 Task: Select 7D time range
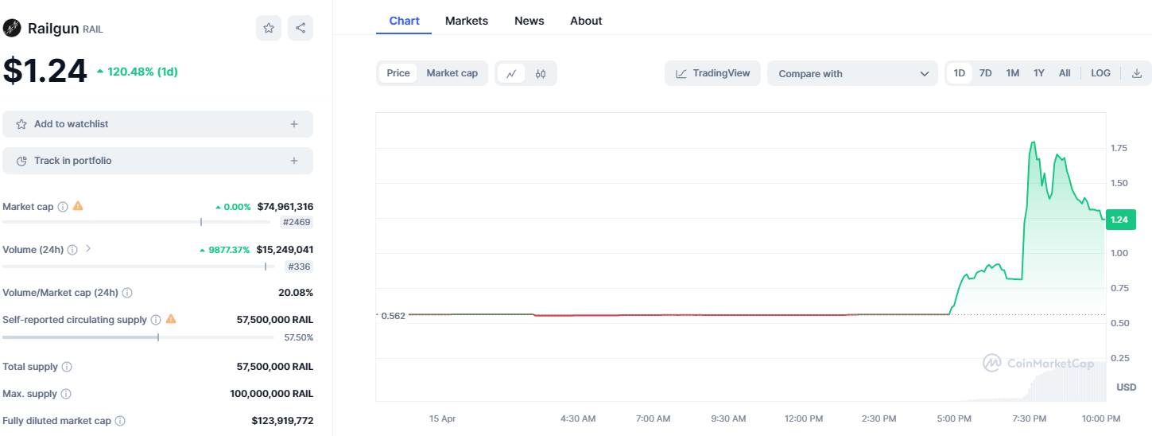click(x=986, y=73)
